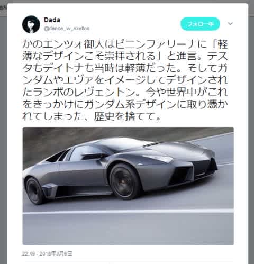Visit the @dance_w_skelton handle link

(67, 28)
